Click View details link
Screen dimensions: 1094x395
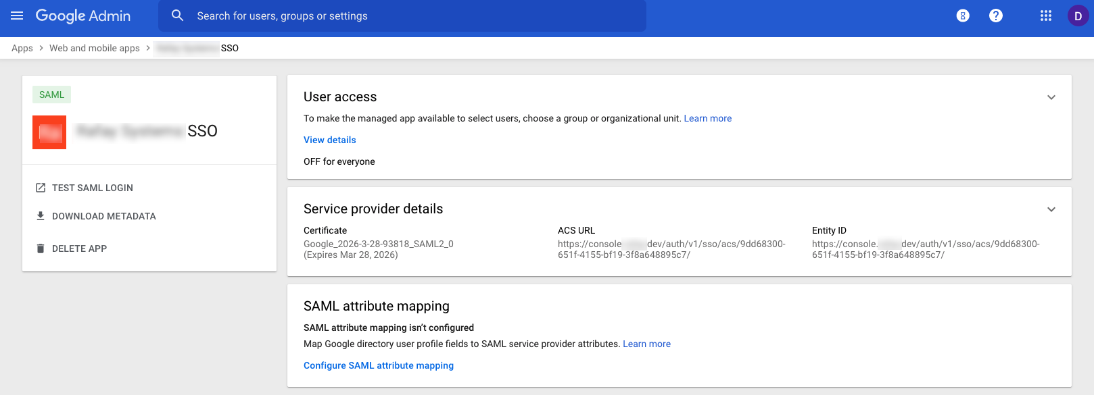pyautogui.click(x=330, y=140)
